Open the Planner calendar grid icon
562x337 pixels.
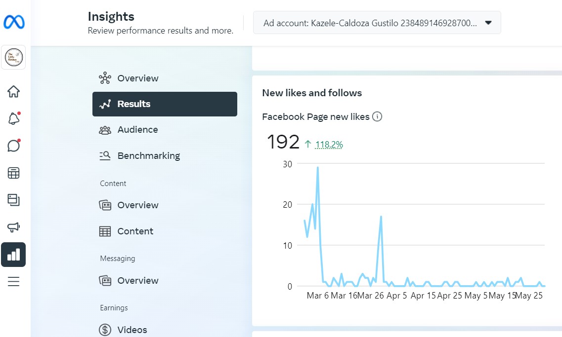coord(13,173)
